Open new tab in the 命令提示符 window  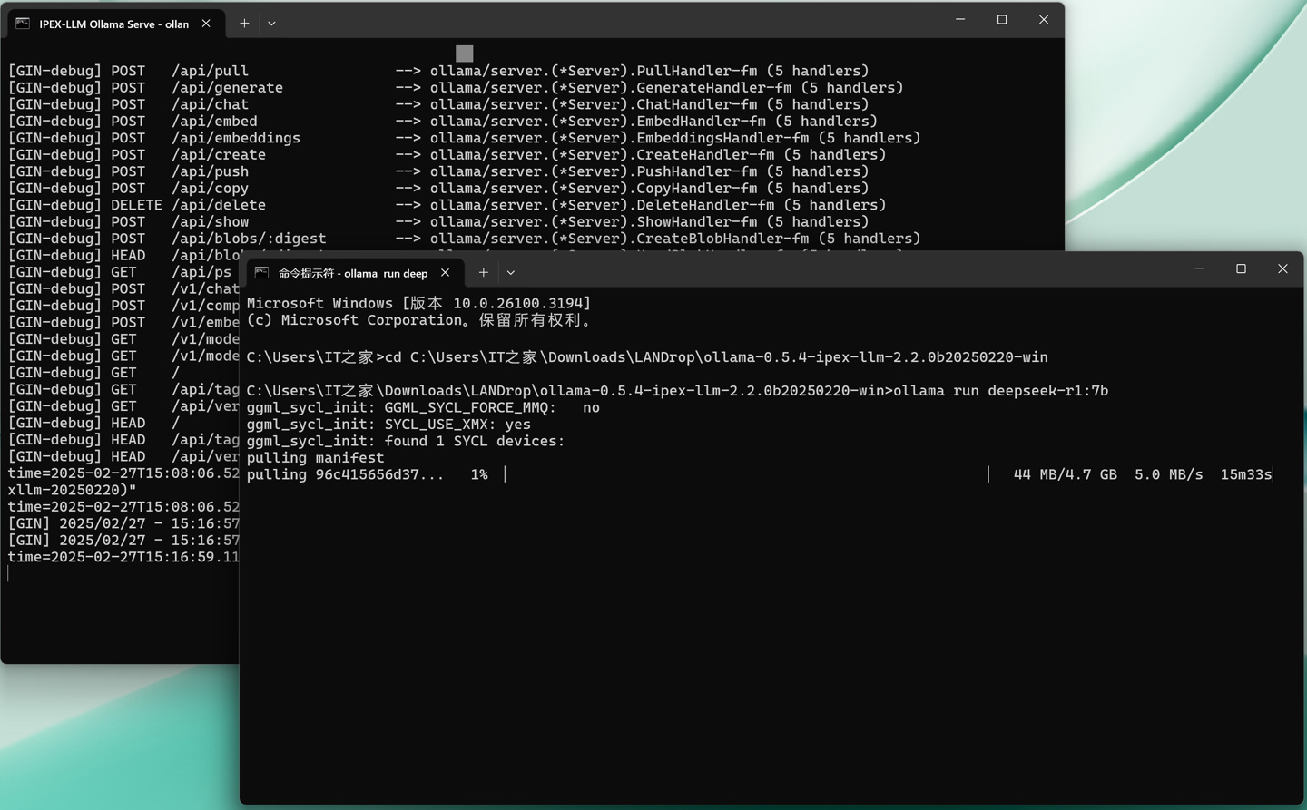point(484,272)
